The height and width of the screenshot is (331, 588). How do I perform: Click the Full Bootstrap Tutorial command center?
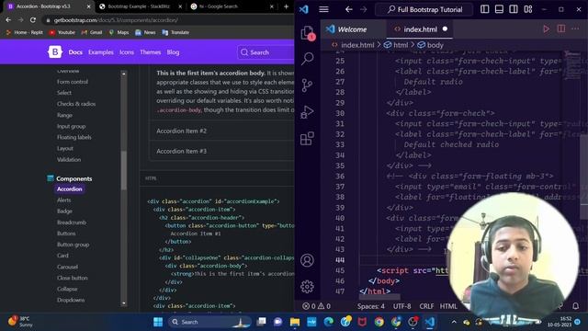point(424,9)
